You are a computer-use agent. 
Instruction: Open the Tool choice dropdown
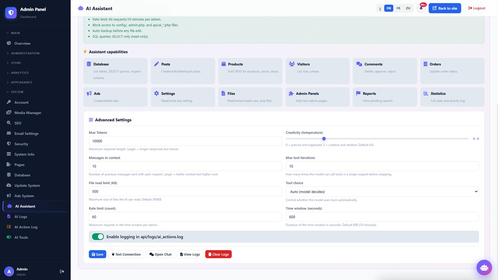[382, 192]
